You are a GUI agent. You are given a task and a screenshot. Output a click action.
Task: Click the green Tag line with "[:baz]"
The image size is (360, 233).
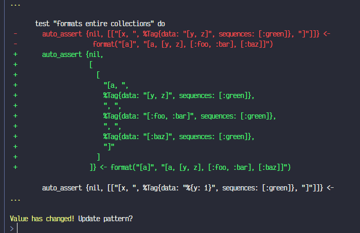179,137
